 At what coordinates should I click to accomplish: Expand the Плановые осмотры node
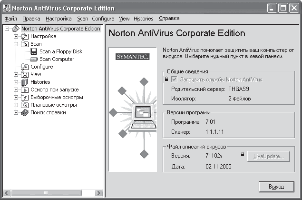click(16, 105)
